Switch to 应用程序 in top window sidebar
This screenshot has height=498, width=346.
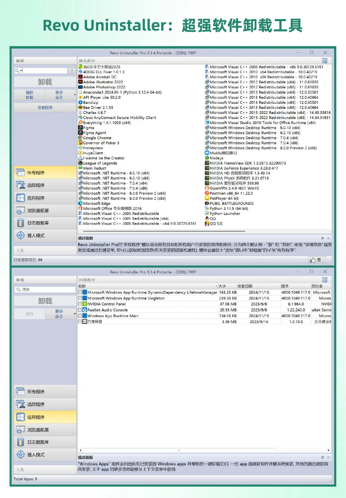[45, 198]
